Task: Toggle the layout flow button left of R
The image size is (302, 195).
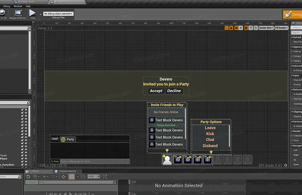Action: (236, 28)
